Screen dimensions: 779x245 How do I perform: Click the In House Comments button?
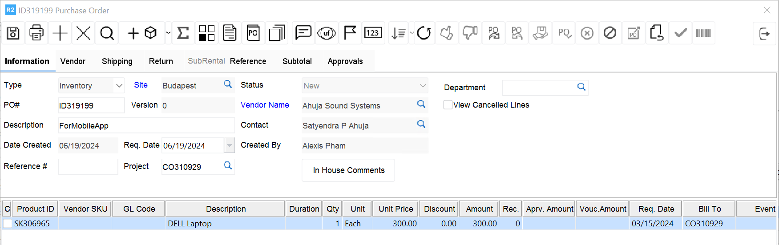(x=348, y=170)
